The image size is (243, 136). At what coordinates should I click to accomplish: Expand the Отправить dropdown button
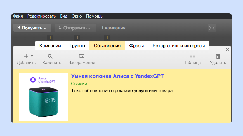click(x=75, y=28)
